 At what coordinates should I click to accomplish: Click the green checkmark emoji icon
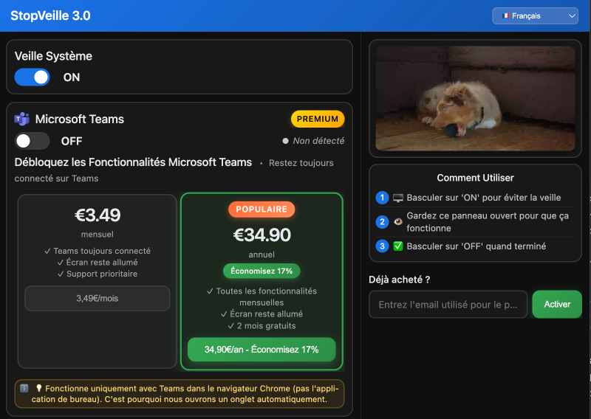(x=398, y=246)
